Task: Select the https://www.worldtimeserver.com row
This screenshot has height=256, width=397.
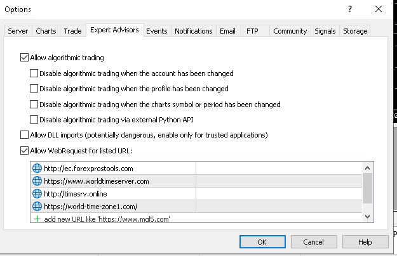Action: pos(114,181)
